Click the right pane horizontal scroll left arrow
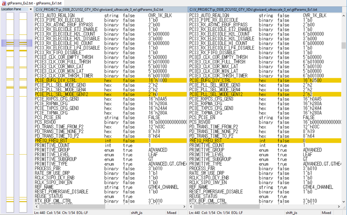The height and width of the screenshot is (215, 347). (x=191, y=206)
